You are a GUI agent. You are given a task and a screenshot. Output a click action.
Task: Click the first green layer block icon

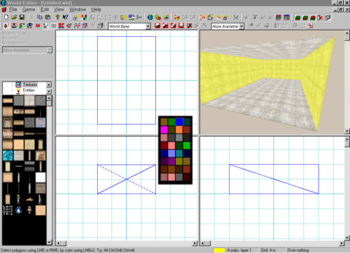[297, 18]
